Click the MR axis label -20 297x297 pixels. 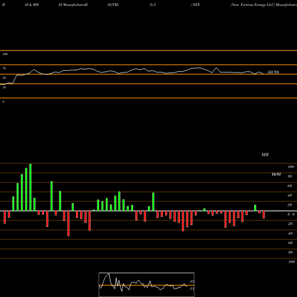tap(290, 224)
